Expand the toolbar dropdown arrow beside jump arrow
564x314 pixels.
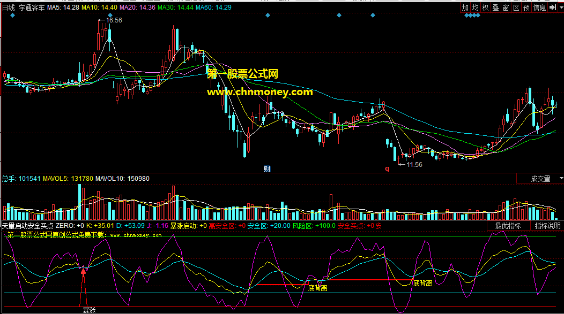tap(561, 8)
